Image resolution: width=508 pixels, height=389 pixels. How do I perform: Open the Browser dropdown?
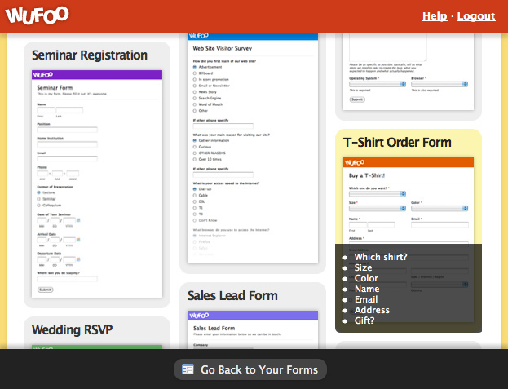pyautogui.click(x=440, y=84)
